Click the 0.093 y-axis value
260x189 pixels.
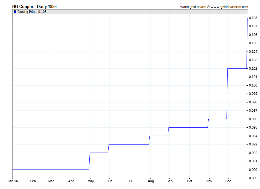click(x=253, y=144)
